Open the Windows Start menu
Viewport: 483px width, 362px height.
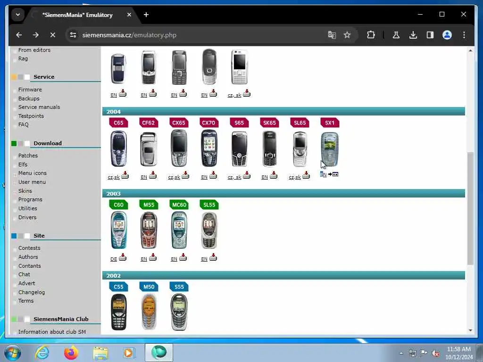(x=13, y=353)
